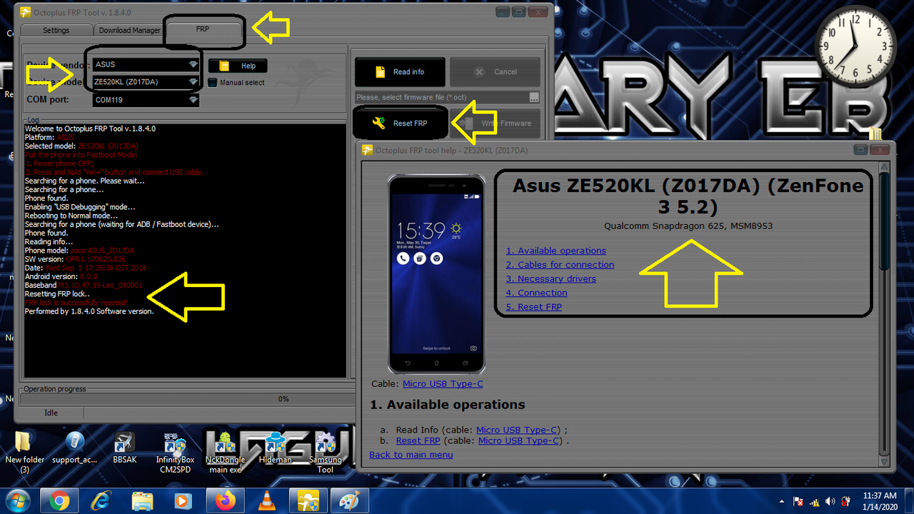Open the BBSAK desktop shortcut
The width and height of the screenshot is (914, 514).
click(124, 448)
